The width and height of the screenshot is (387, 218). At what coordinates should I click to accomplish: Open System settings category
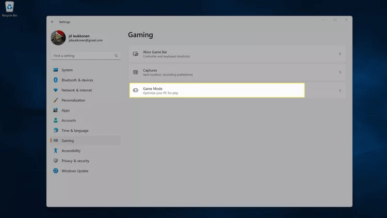click(86, 70)
